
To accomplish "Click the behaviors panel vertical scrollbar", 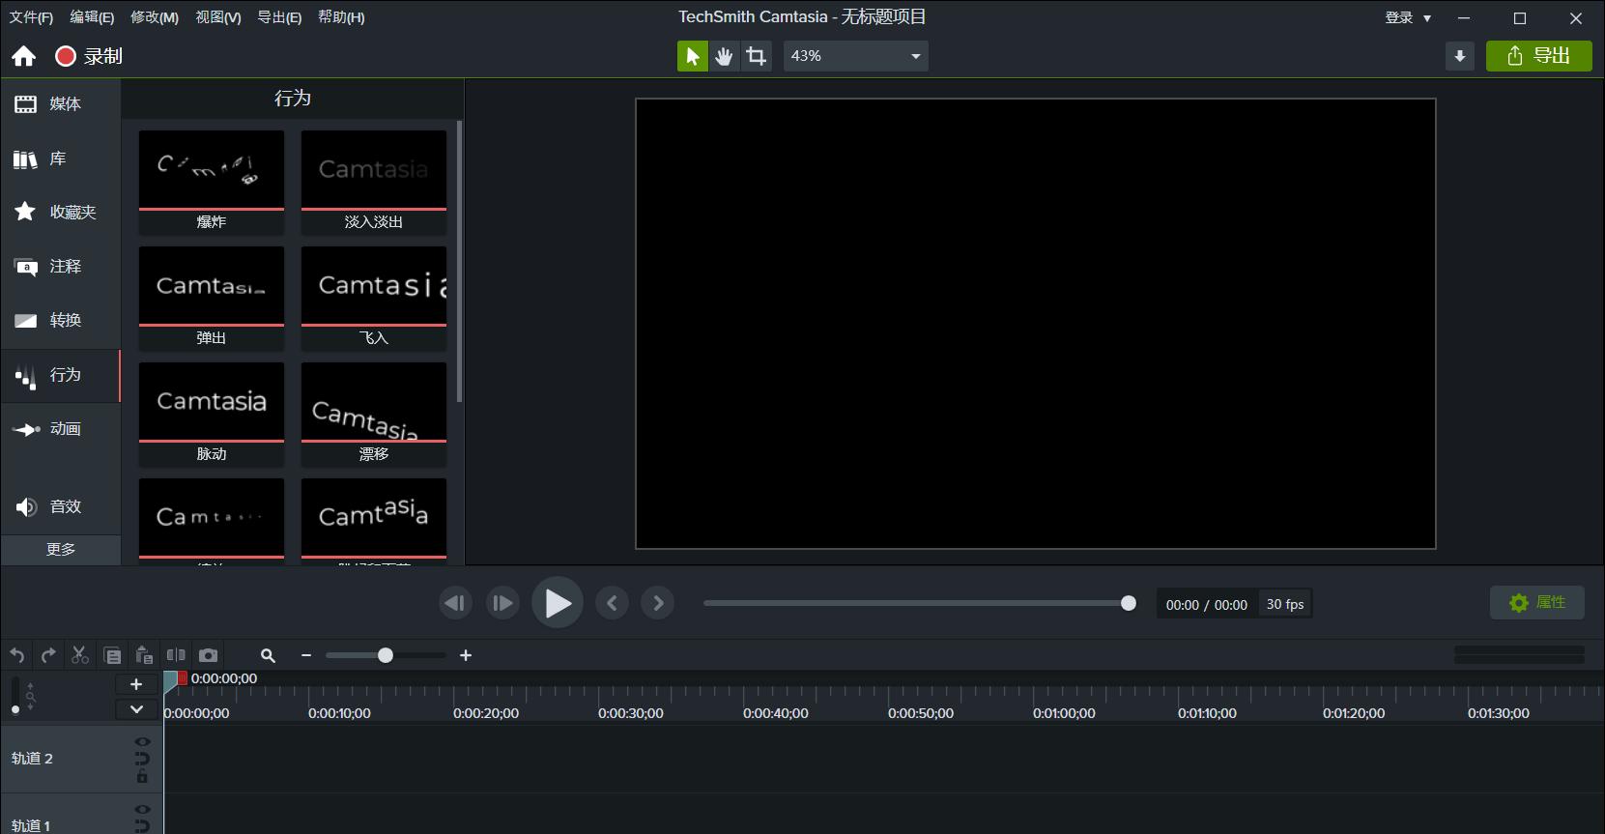I will [459, 261].
